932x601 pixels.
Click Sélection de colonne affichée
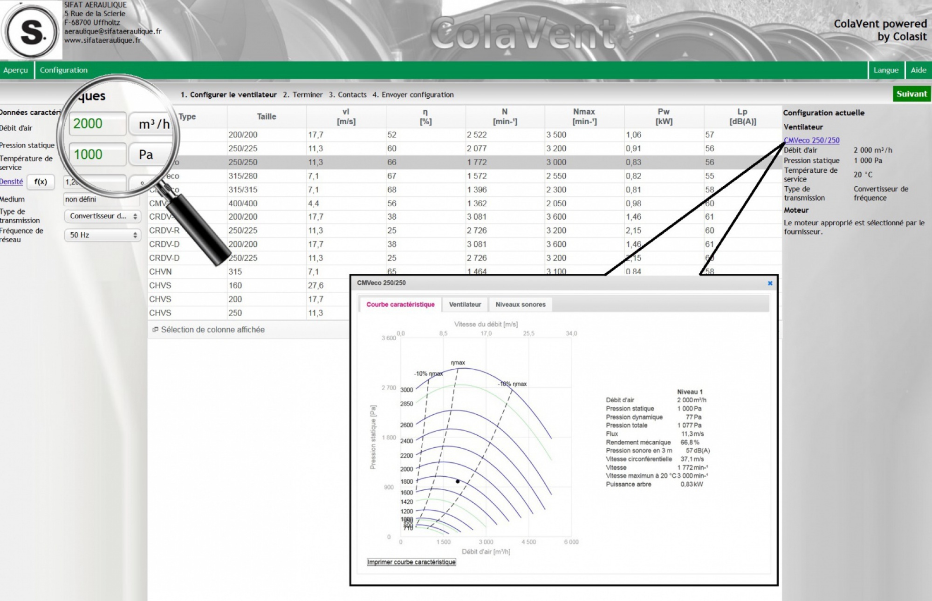pos(213,330)
